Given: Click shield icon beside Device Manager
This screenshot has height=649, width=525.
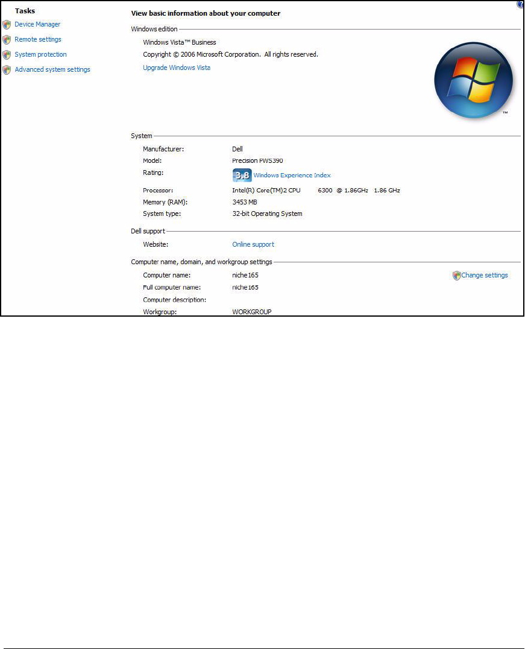Looking at the screenshot, I should click(x=7, y=25).
